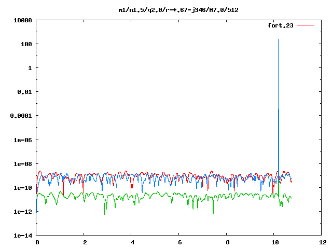Select the fort.23 legend label
The height and width of the screenshot is (249, 332).
point(281,25)
